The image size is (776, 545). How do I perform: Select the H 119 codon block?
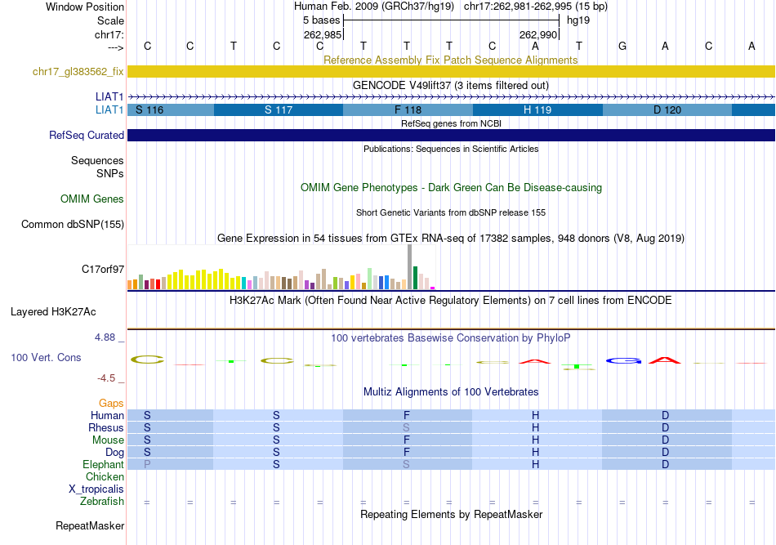point(537,109)
